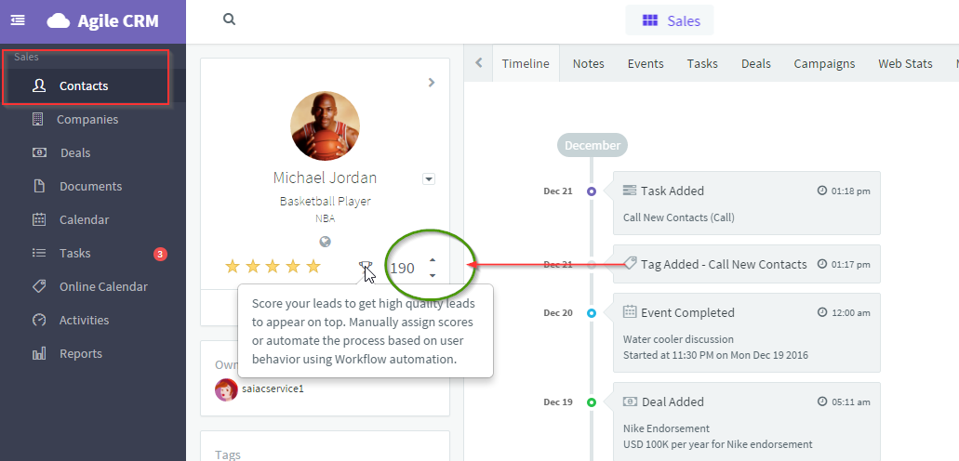
Task: Switch to the Timeline tab
Action: pyautogui.click(x=526, y=63)
